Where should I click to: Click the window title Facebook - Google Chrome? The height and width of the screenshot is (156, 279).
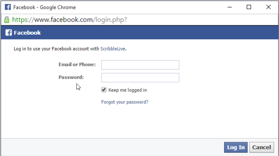[x=44, y=7]
